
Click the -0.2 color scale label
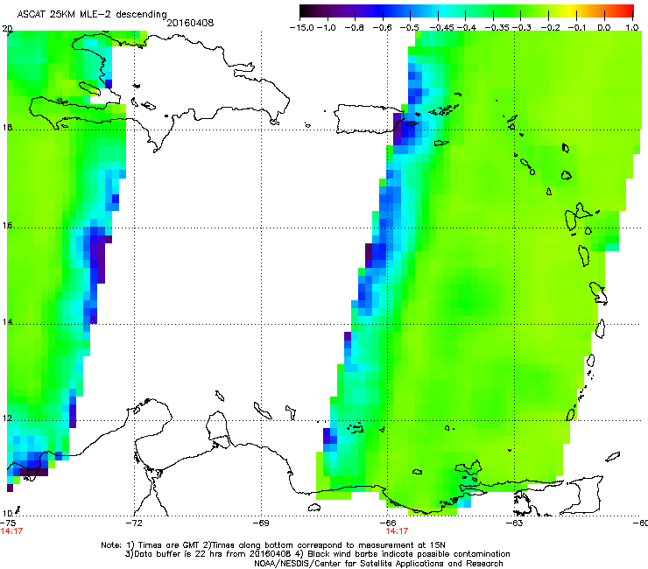pyautogui.click(x=550, y=28)
